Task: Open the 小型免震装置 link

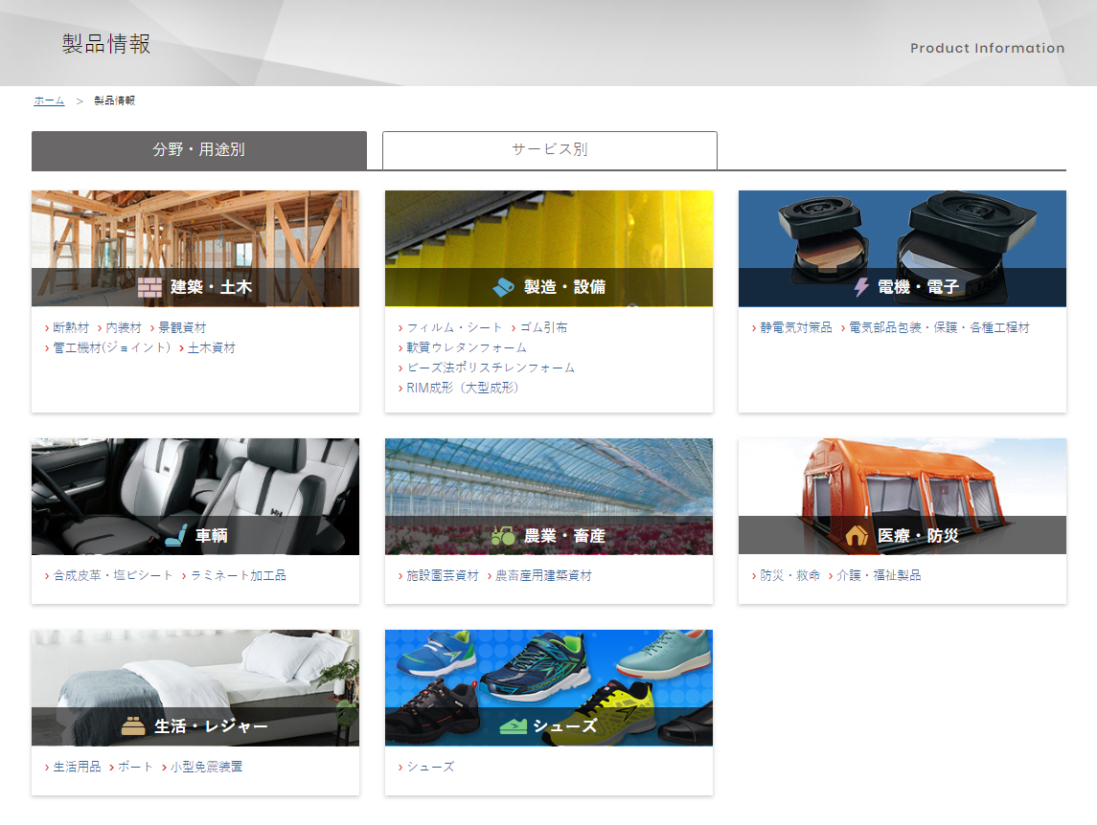Action: point(206,767)
